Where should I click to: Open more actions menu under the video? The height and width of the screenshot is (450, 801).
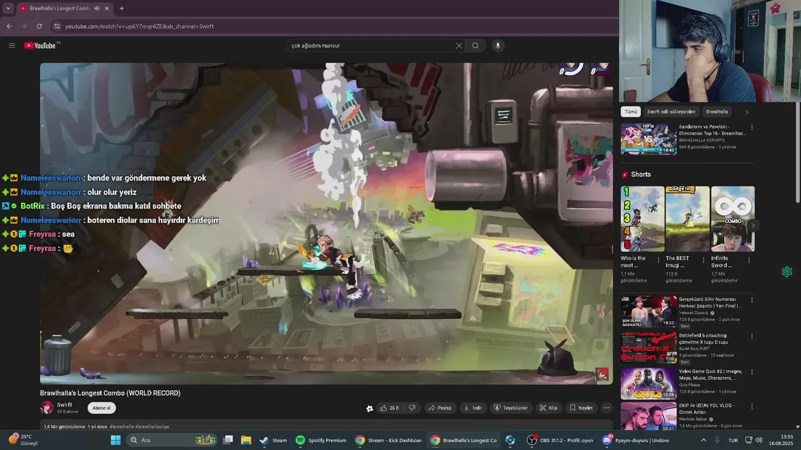[x=606, y=408]
